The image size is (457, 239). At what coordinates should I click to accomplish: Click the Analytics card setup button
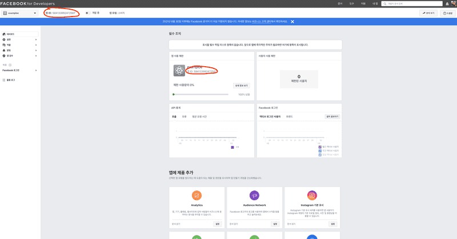218,224
